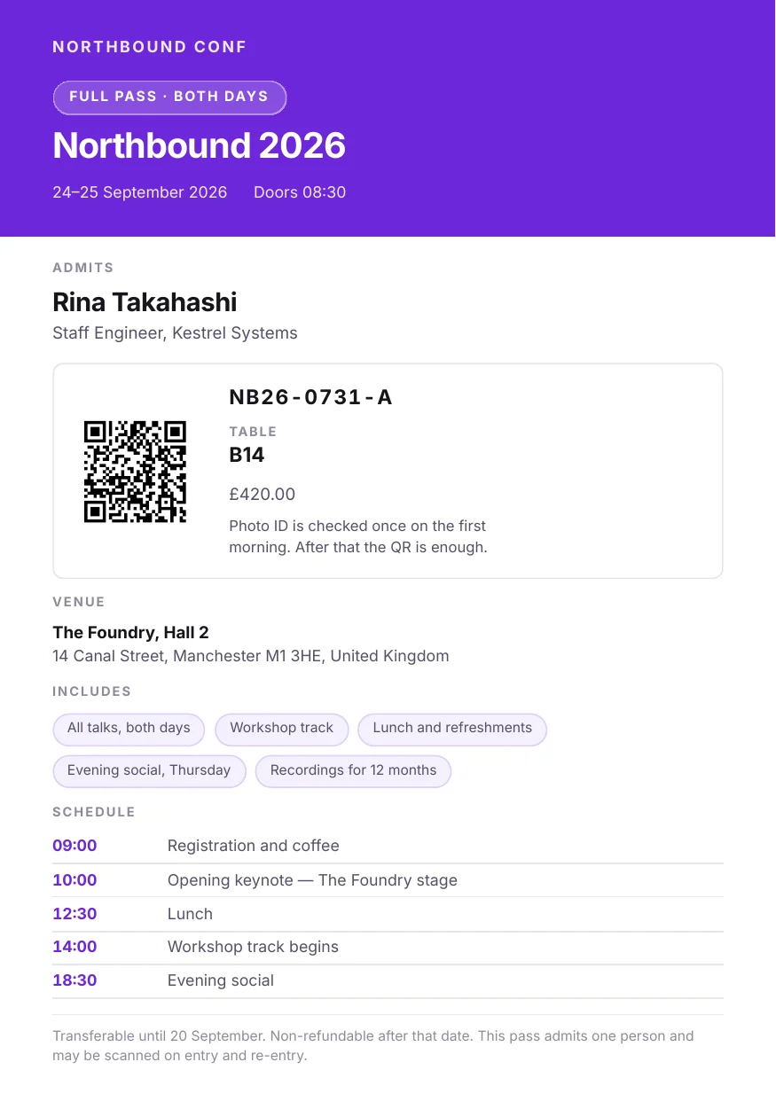Viewport: 776px width, 1101px height.
Task: Click the '18:30' schedule time
Action: 74,980
